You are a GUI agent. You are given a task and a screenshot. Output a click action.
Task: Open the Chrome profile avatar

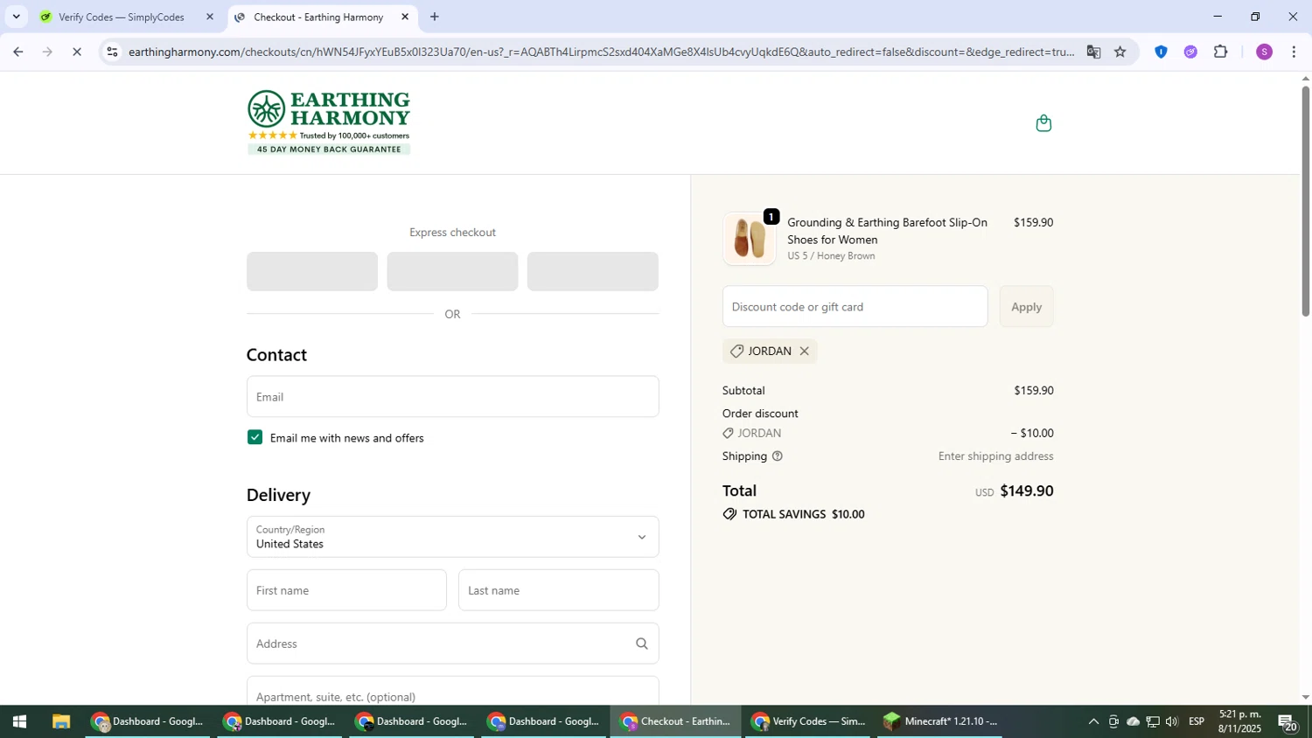1264,52
